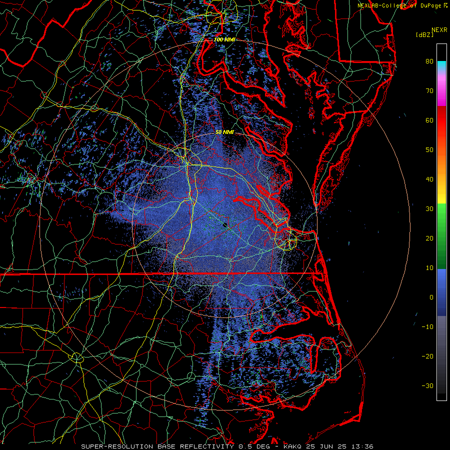The image size is (450, 450).
Task: Click the 100 NMI range ring label
Action: [x=224, y=39]
